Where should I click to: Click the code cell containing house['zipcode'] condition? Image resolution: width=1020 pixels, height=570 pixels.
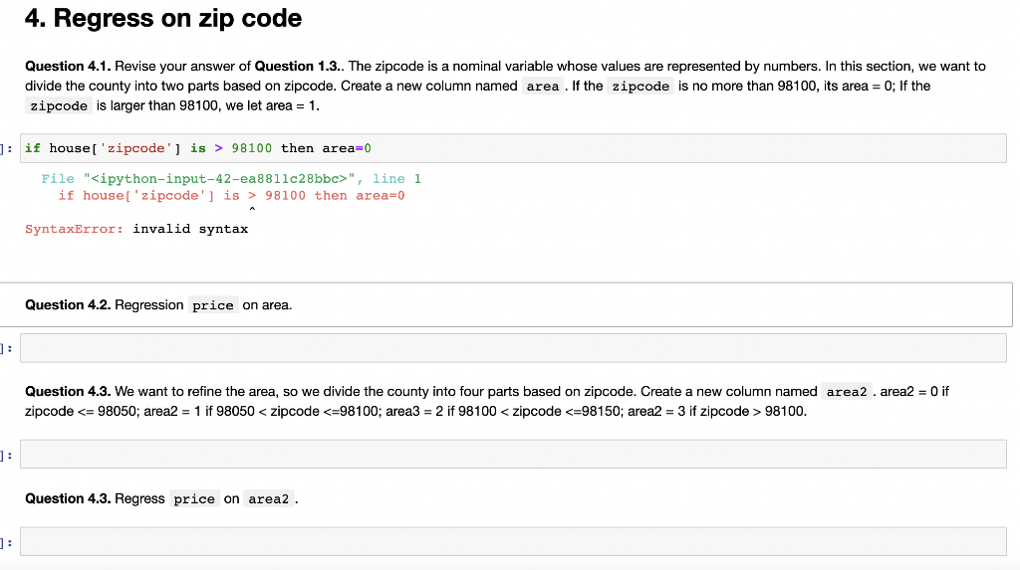tap(513, 148)
